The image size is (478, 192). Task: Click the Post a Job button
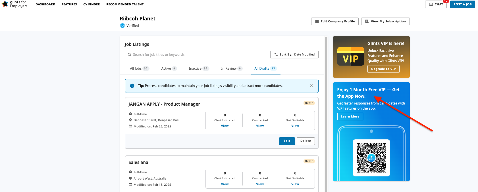462,5
